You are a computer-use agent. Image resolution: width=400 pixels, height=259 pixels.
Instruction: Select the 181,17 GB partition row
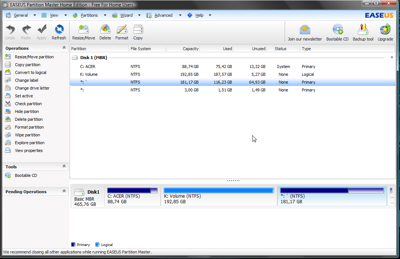point(233,82)
